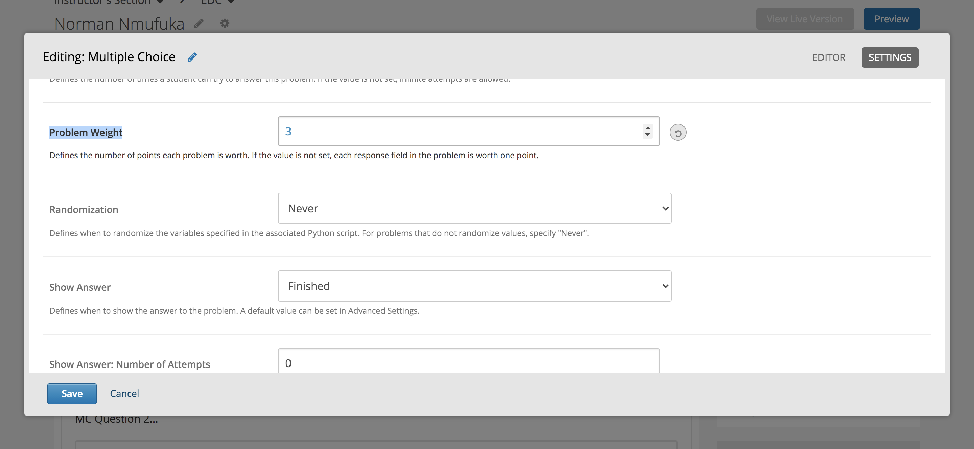Viewport: 974px width, 449px height.
Task: Expand the Instructor's Section breadcrumb dropdown
Action: [160, 2]
